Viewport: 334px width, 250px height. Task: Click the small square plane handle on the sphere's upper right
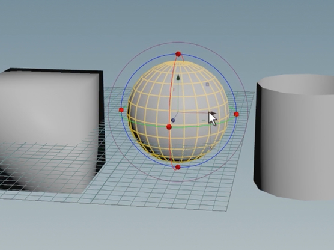(x=207, y=84)
